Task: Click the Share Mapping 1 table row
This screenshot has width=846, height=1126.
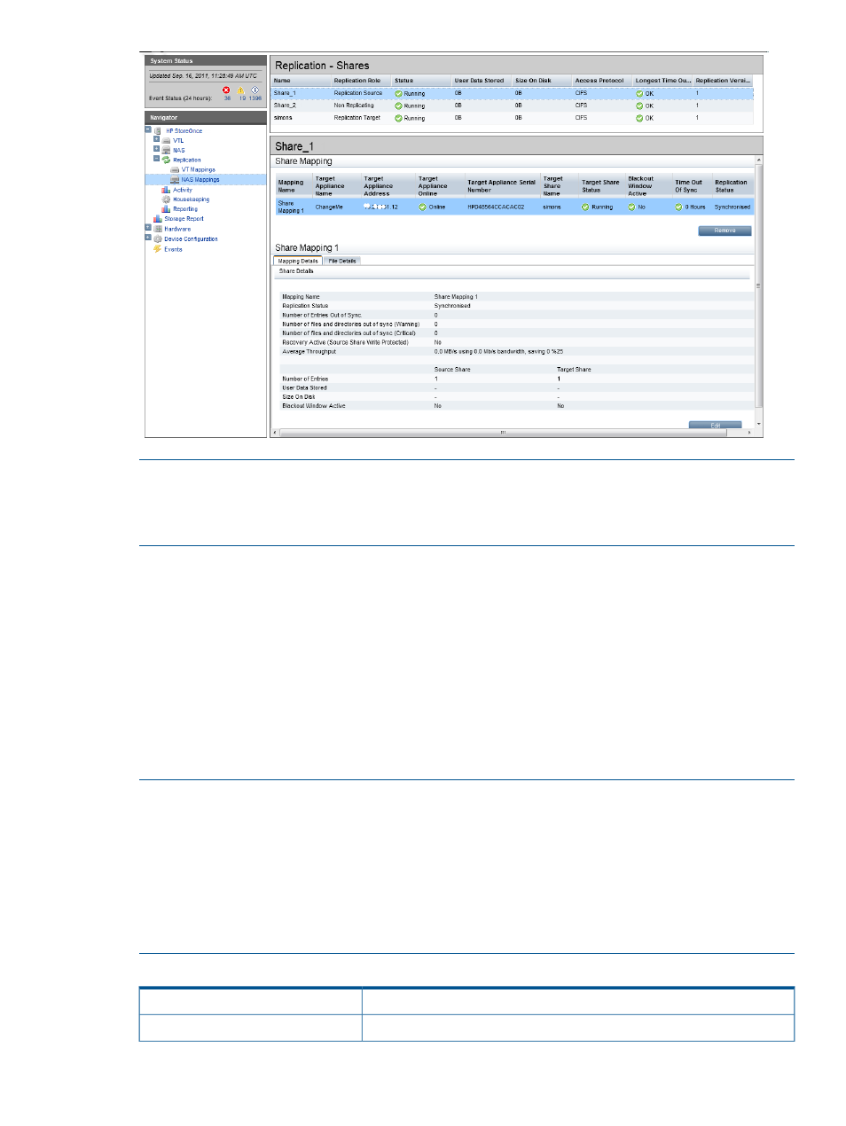Action: pyautogui.click(x=514, y=207)
